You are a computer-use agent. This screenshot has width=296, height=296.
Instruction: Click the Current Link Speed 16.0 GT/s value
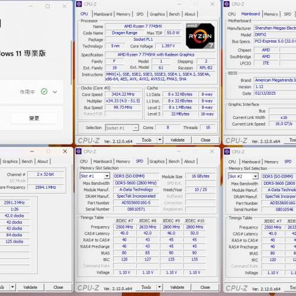283,124
